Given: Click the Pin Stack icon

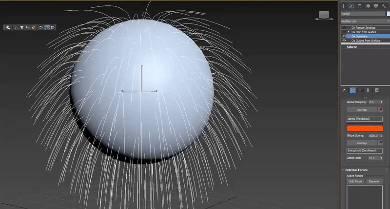Looking at the screenshot, I should coord(344,90).
